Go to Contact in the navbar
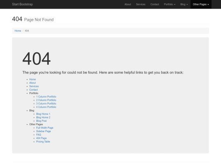 point(155,5)
